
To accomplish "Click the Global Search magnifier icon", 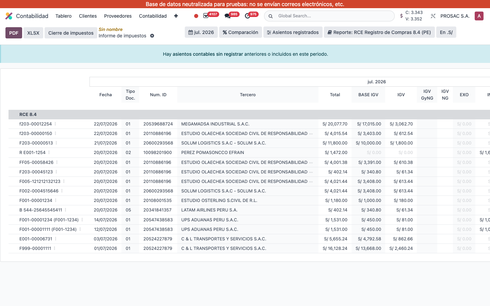I will (271, 16).
